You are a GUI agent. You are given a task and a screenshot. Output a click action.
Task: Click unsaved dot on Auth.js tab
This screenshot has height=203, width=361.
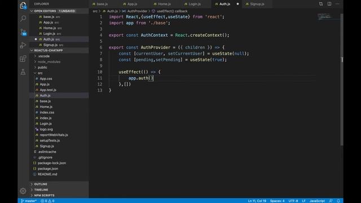tap(237, 4)
